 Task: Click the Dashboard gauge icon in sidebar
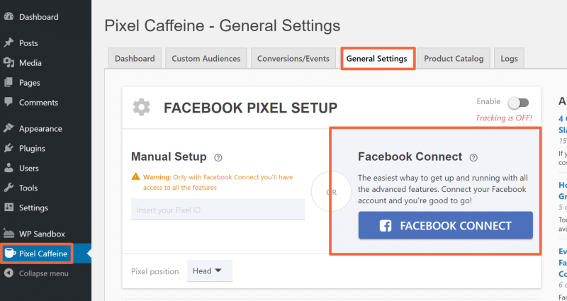tap(9, 16)
